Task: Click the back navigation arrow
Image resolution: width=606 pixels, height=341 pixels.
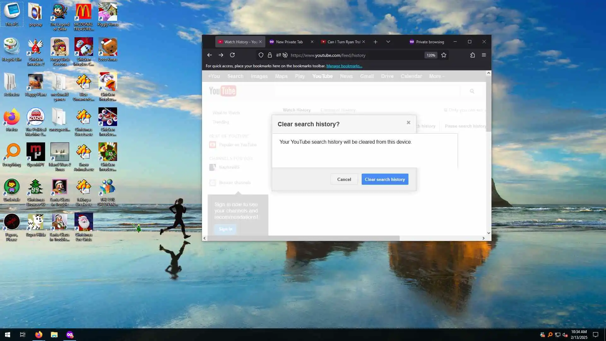Action: click(x=209, y=55)
